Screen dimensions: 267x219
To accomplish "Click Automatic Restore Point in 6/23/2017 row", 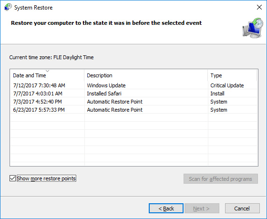I will [x=114, y=110].
